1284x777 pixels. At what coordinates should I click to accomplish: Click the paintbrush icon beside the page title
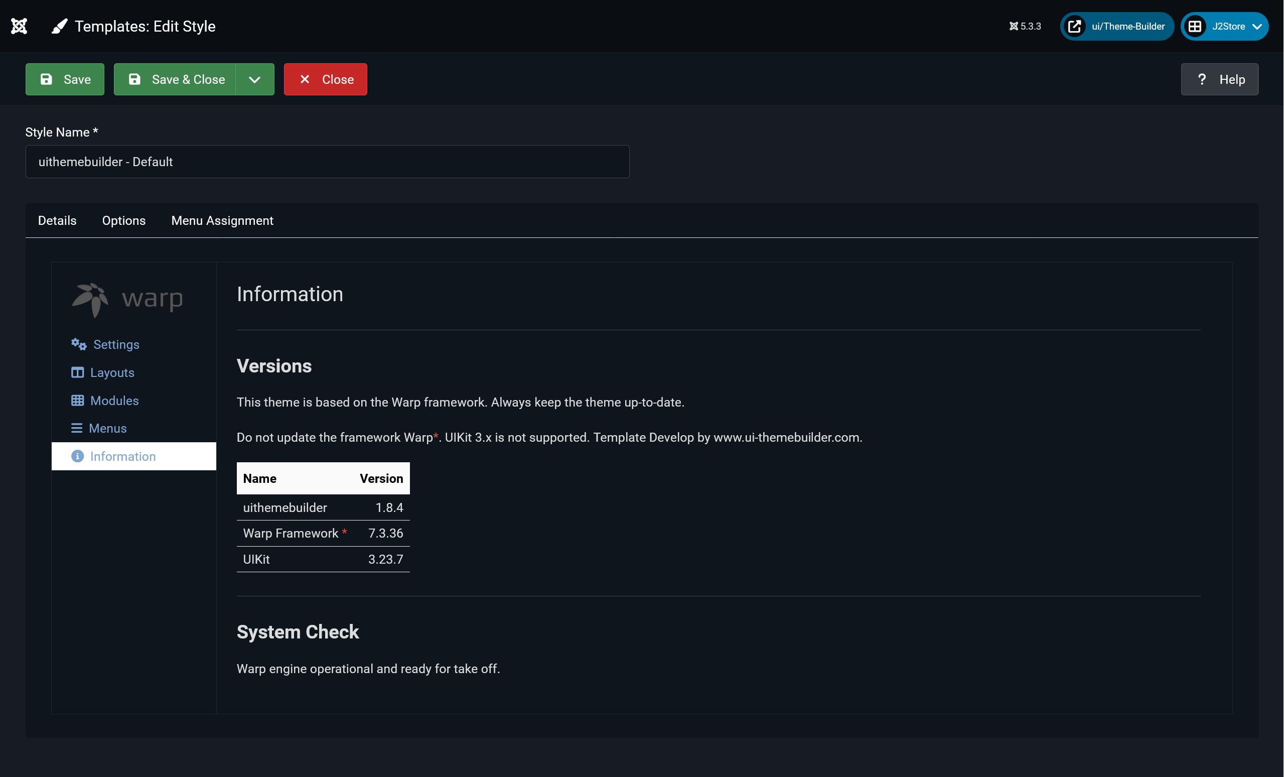59,26
